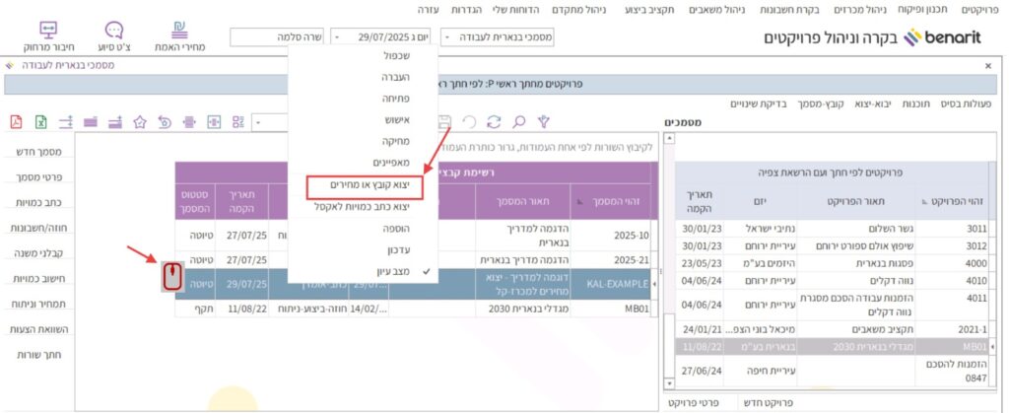Select יצוא קובץ או מחירים menu entry

pyautogui.click(x=365, y=185)
